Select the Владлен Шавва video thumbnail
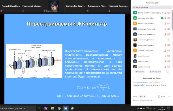Screen dimensions: 173x111 coord(54,6)
